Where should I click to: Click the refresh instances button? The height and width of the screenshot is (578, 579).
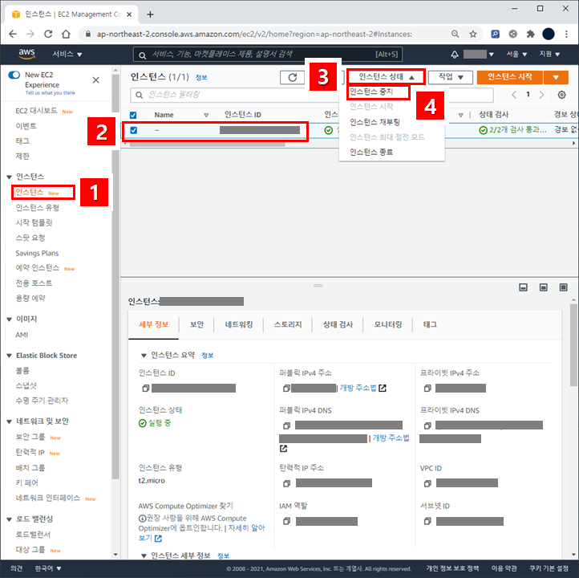pos(293,77)
